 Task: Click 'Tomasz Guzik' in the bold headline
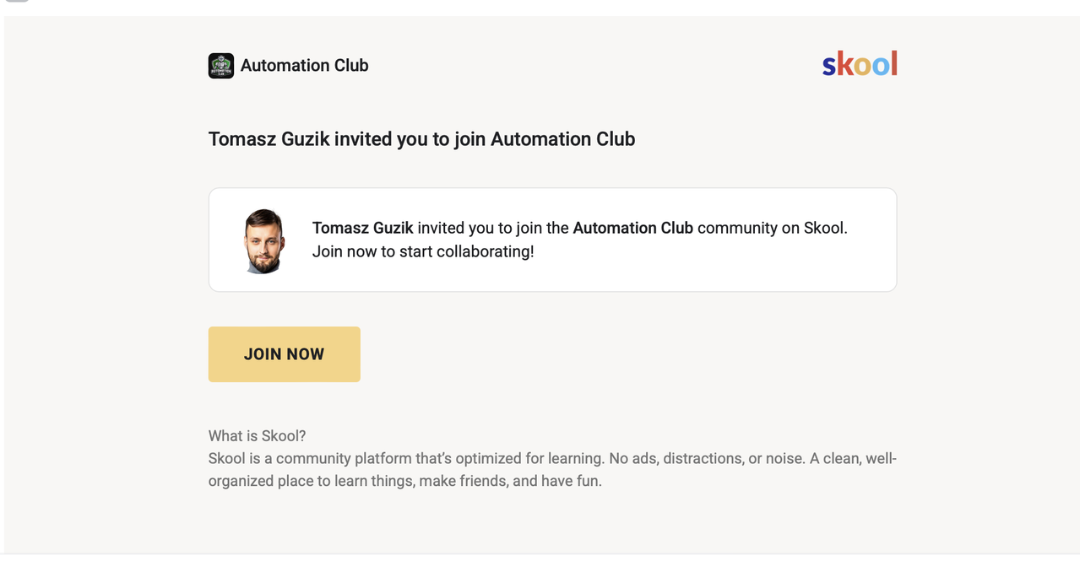269,139
